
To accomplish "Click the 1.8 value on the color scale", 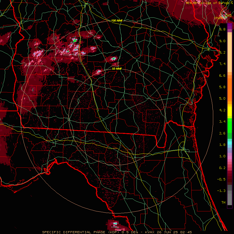I will point(222,145).
